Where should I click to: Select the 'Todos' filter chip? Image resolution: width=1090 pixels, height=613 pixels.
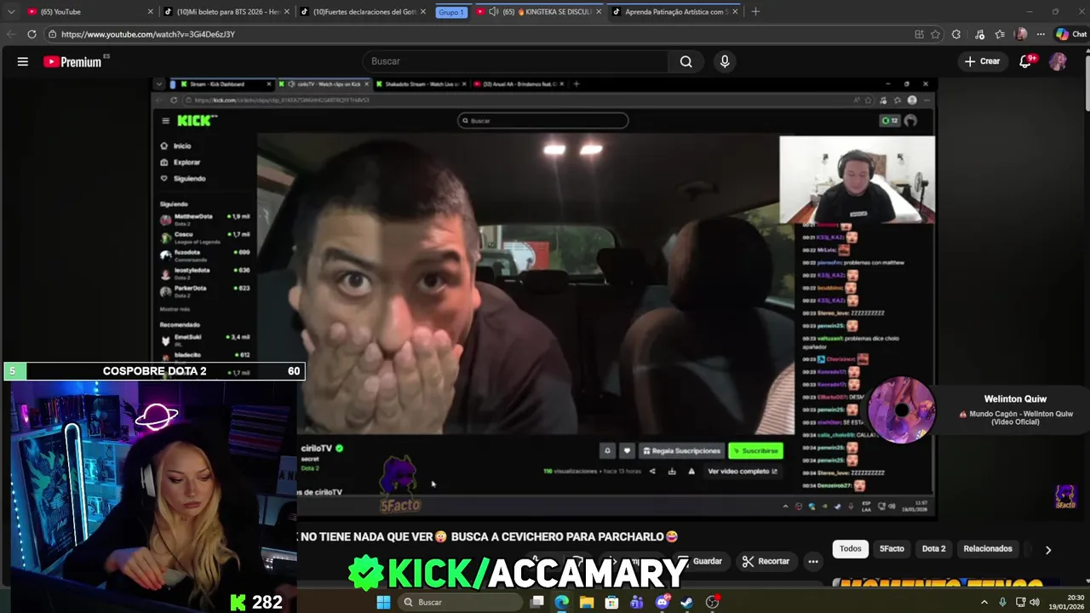pos(850,549)
